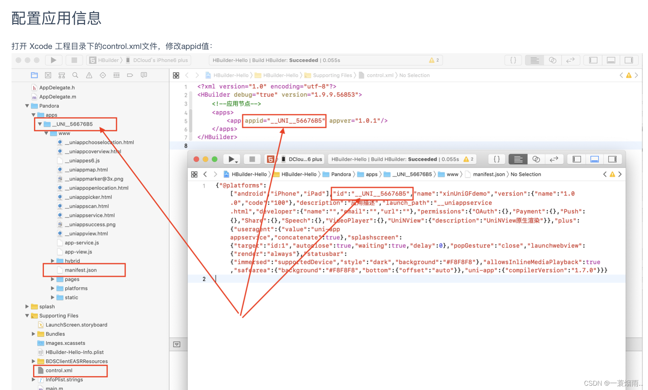Image resolution: width=648 pixels, height=390 pixels.
Task: Click warning count badge in back window status
Action: pyautogui.click(x=434, y=60)
